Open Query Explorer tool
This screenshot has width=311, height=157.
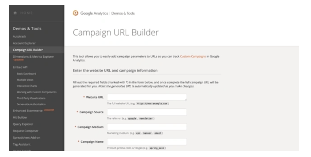23,124
